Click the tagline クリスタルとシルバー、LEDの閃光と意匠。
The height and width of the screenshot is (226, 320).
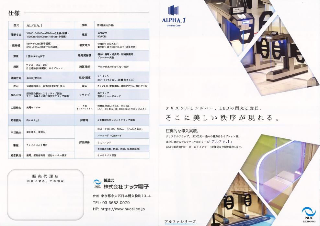(214, 108)
